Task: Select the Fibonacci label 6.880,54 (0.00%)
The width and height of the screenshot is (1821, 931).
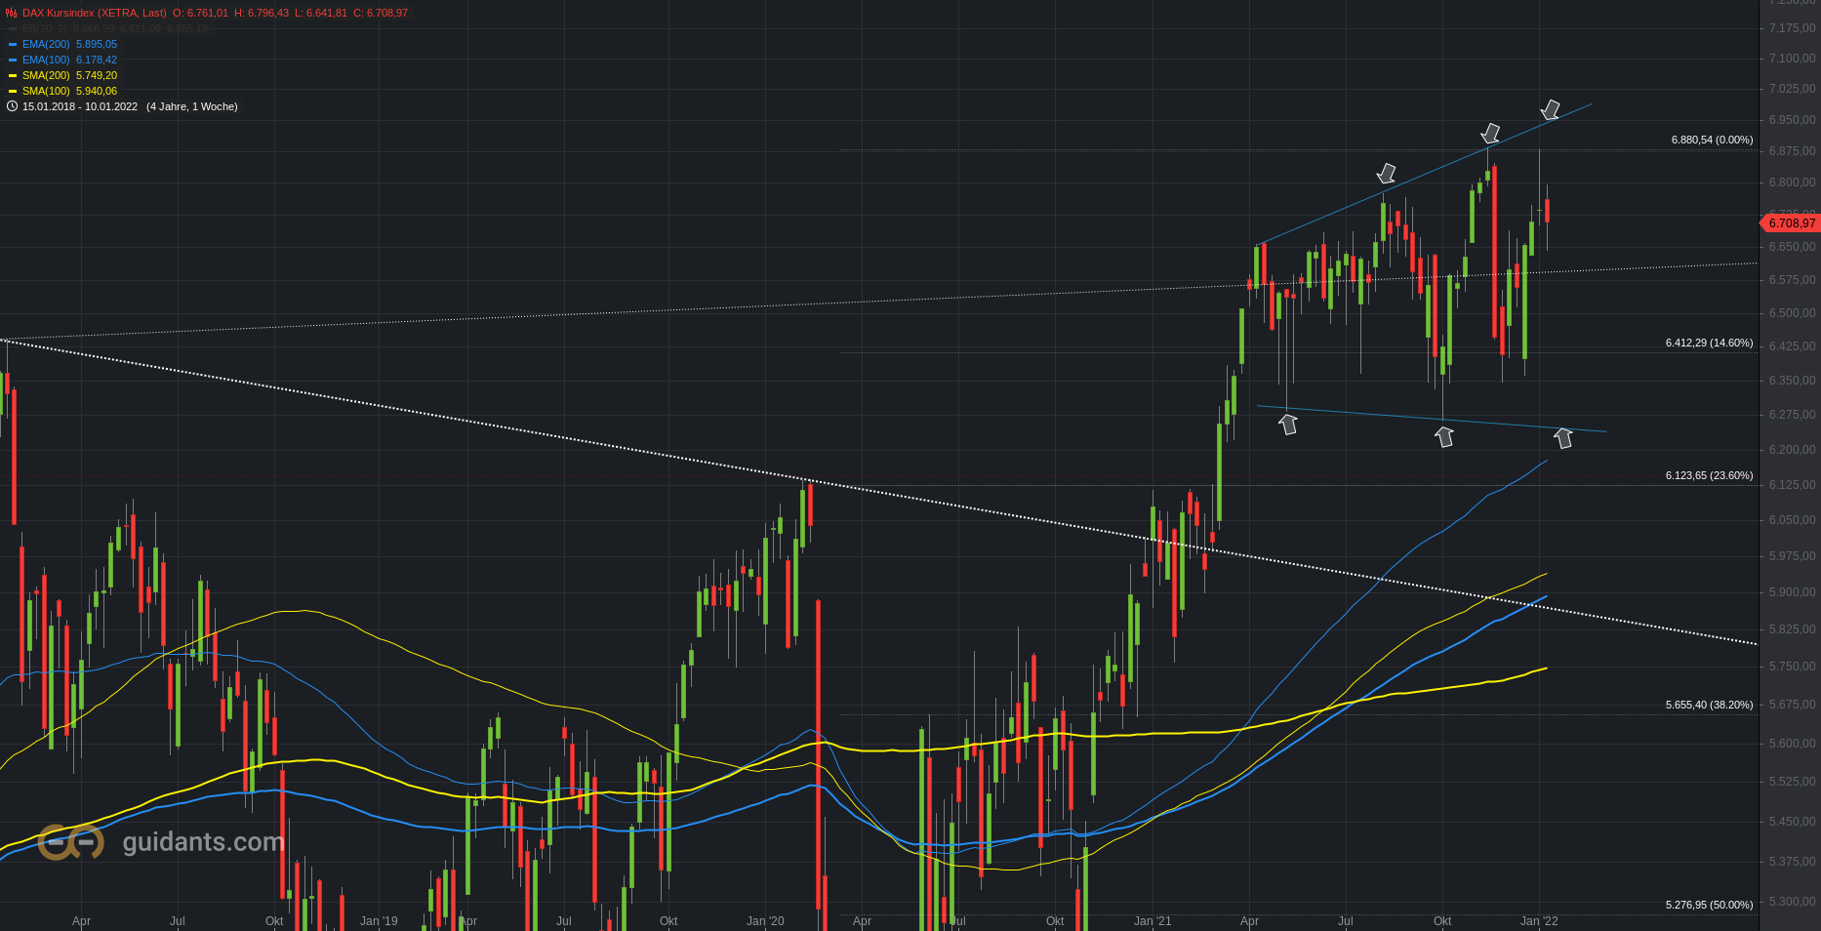Action: (x=1712, y=140)
